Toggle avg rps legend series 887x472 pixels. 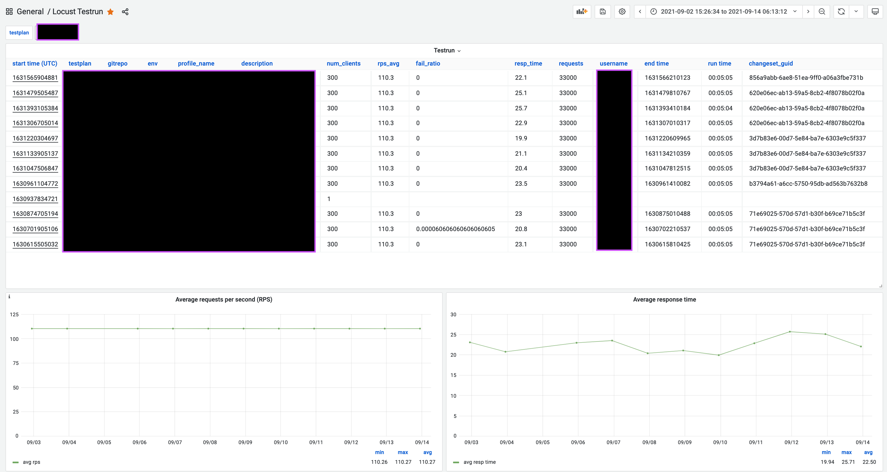(x=31, y=462)
